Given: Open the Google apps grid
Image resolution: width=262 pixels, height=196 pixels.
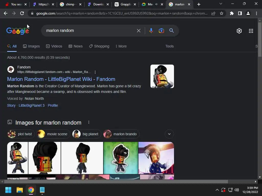Looking at the screenshot, I should coord(251,31).
